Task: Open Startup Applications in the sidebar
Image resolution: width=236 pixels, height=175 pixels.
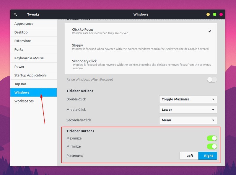Action: pyautogui.click(x=30, y=75)
